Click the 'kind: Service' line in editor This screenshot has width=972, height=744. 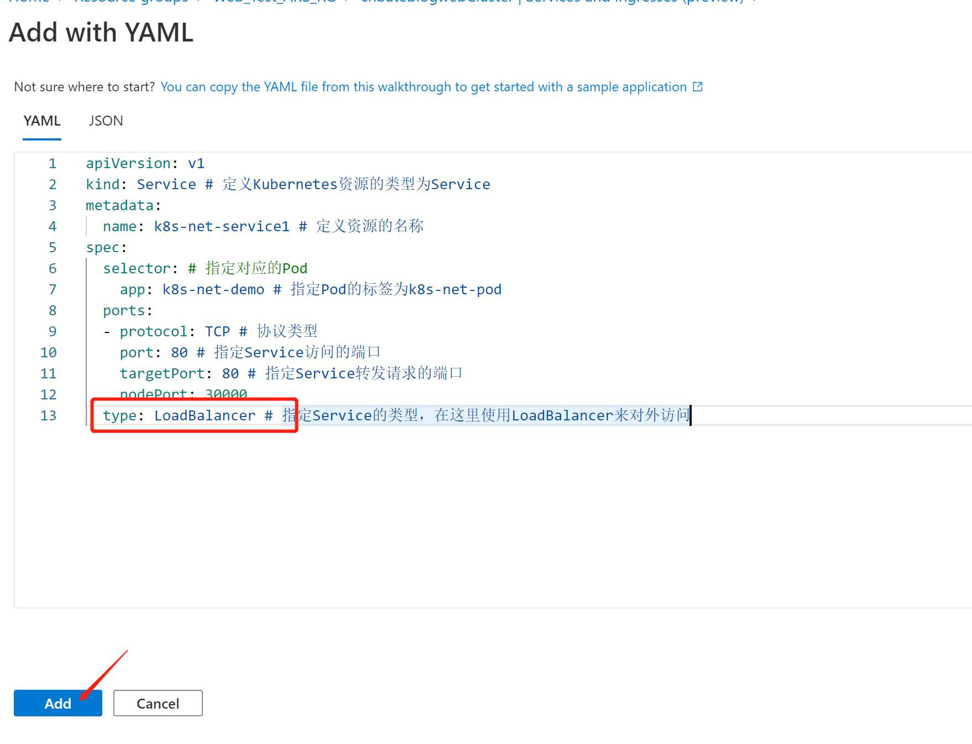pos(288,184)
